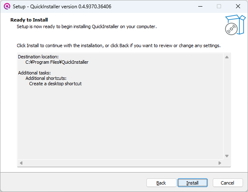Click the Setup window title text
Image resolution: width=248 pixels, height=192 pixels.
pos(62,7)
